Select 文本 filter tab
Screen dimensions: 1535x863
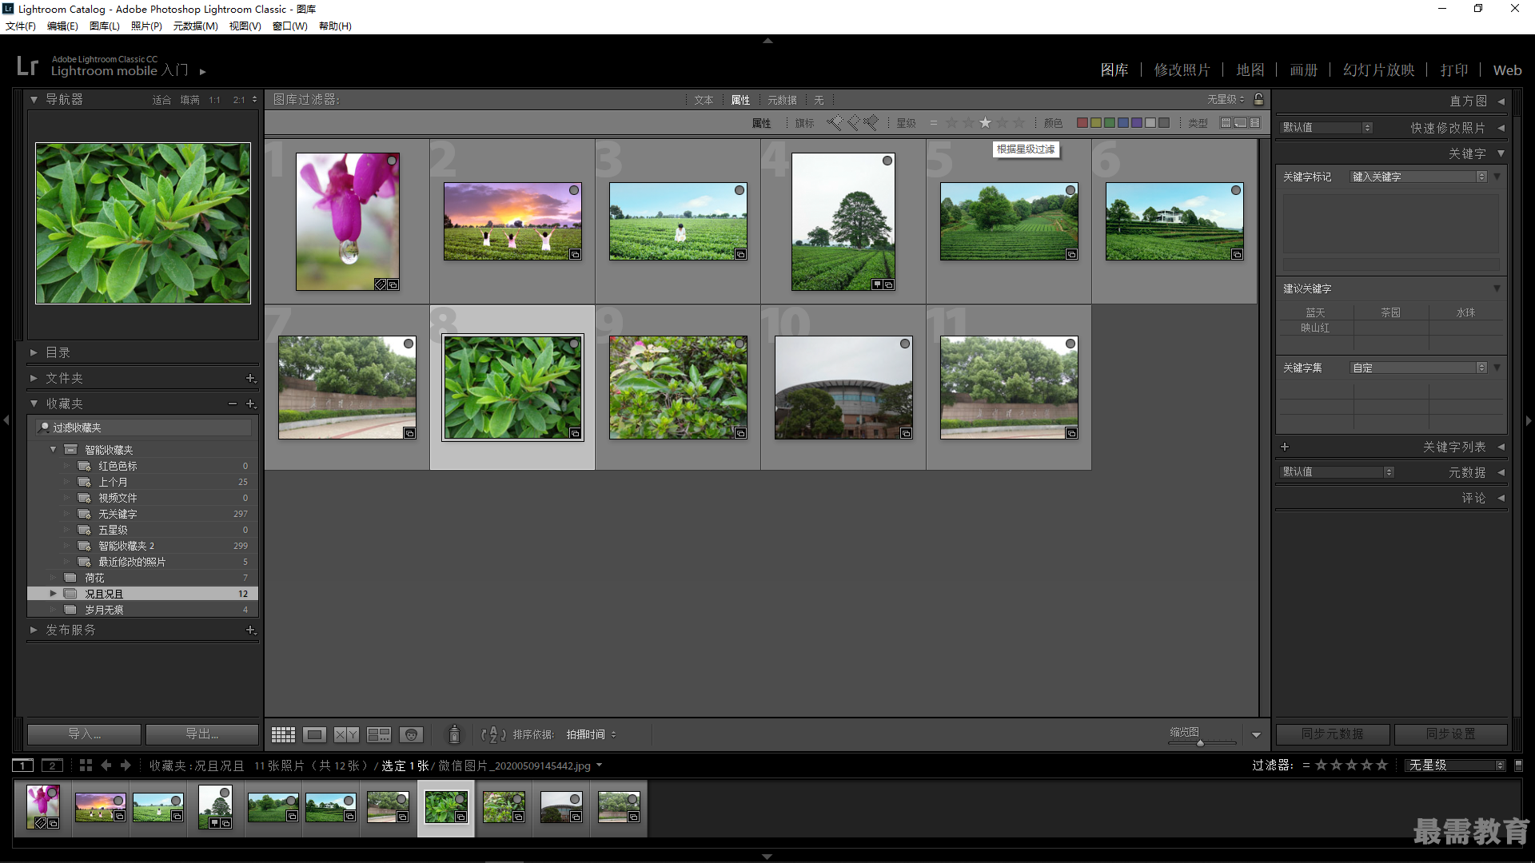[704, 100]
